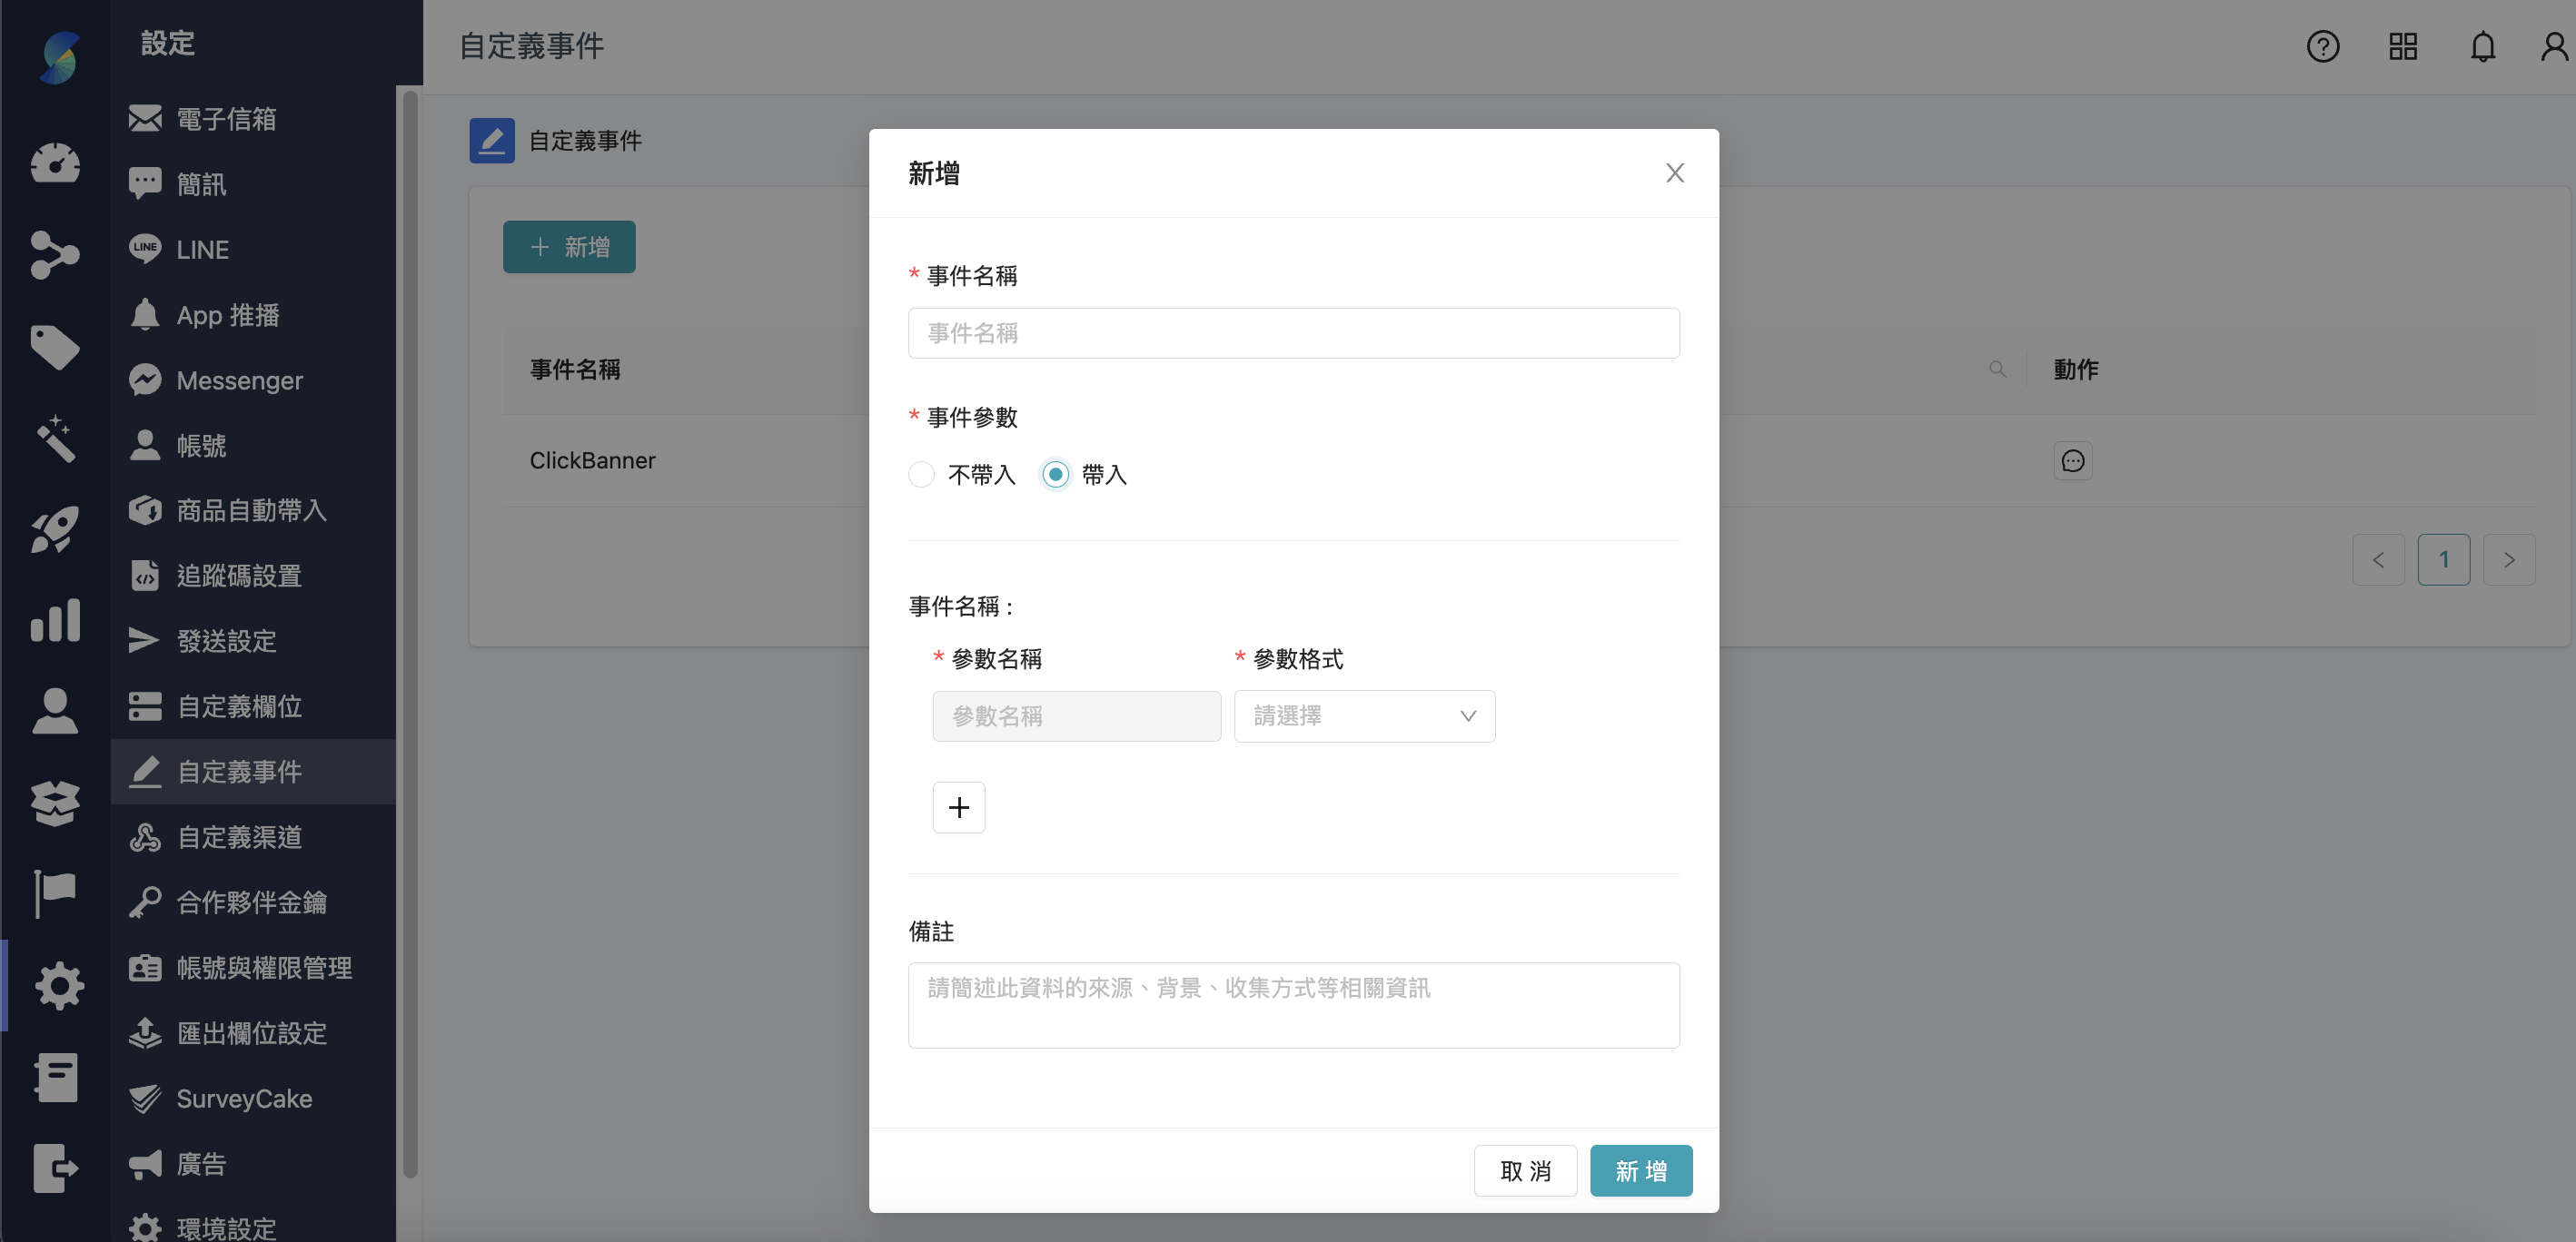Open the 參數格式 dropdown
This screenshot has height=1242, width=2576.
click(x=1364, y=715)
